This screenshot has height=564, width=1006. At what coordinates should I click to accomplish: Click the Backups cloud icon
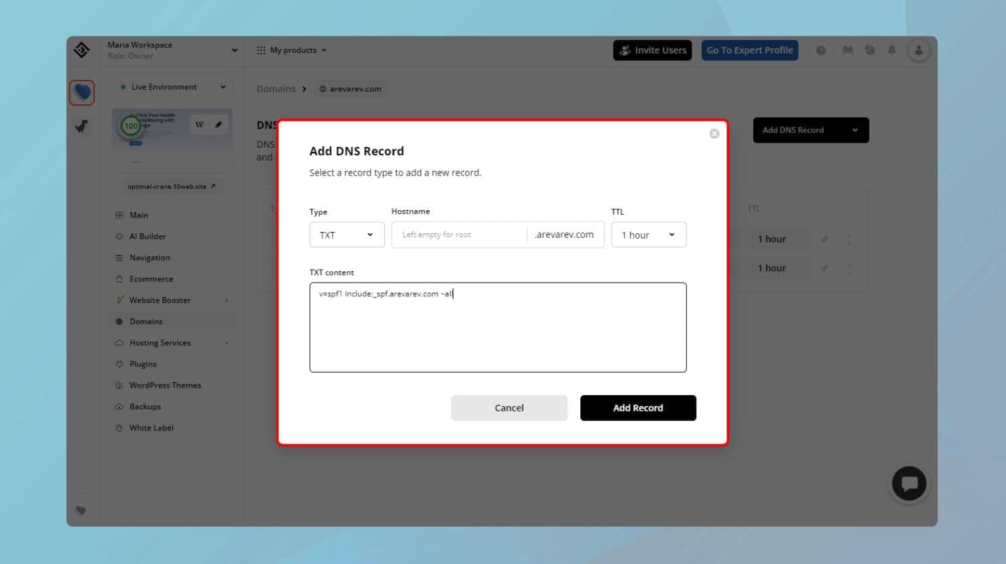119,407
